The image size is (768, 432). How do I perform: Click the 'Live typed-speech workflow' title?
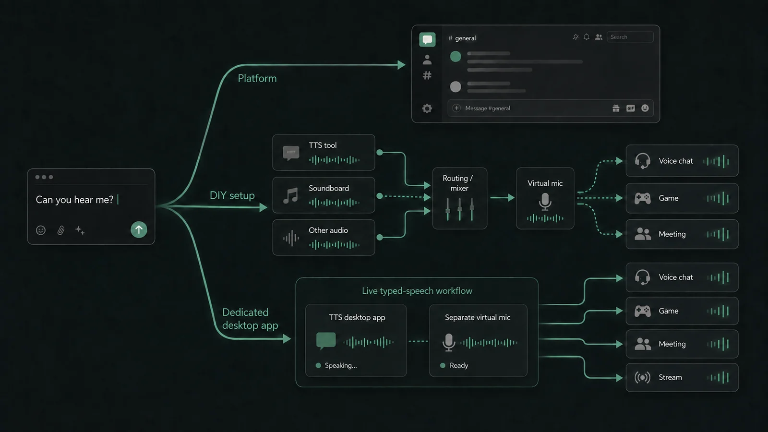click(417, 291)
